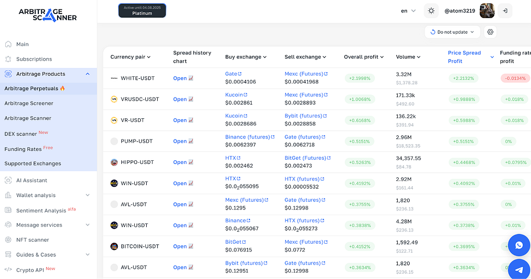Open the Telegram floating button

tap(519, 270)
